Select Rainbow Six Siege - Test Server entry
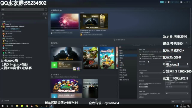The height and width of the screenshot is (108, 192). (18, 58)
